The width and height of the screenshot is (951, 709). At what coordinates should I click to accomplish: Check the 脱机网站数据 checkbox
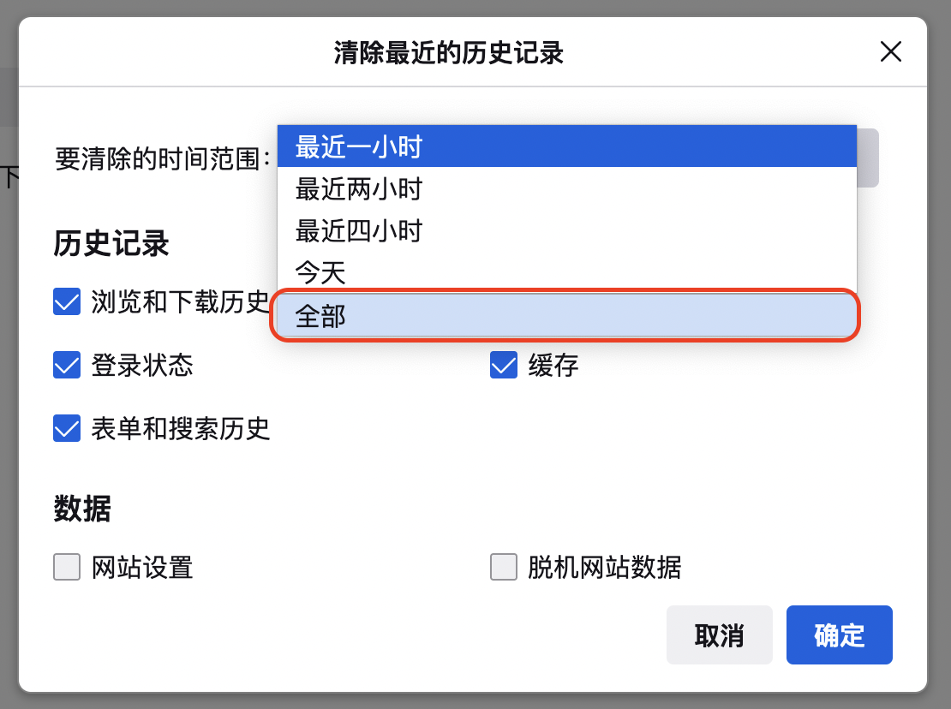coord(504,567)
